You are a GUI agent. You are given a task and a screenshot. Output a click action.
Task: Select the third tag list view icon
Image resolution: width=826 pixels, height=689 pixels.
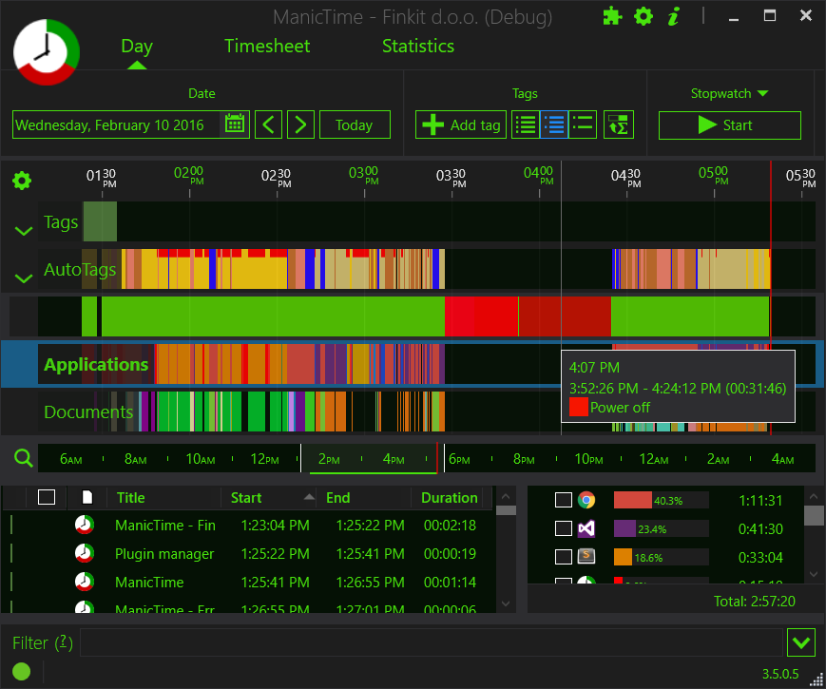pyautogui.click(x=583, y=124)
